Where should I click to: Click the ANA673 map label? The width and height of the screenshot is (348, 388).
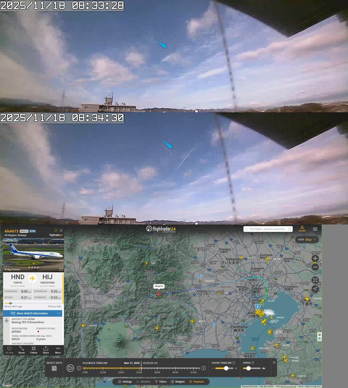[x=159, y=286]
